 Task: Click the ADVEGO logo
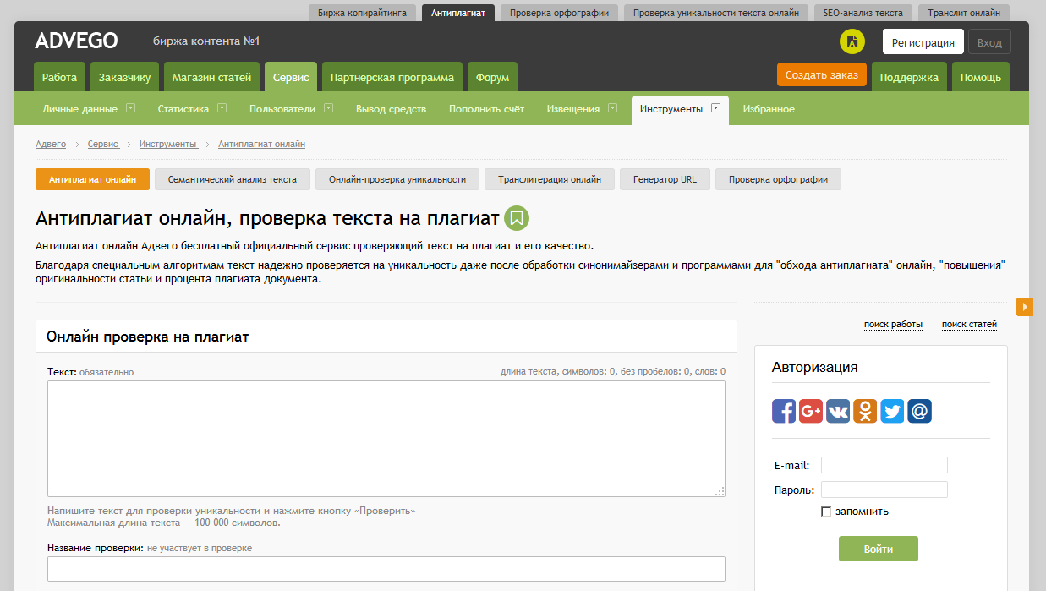[76, 41]
